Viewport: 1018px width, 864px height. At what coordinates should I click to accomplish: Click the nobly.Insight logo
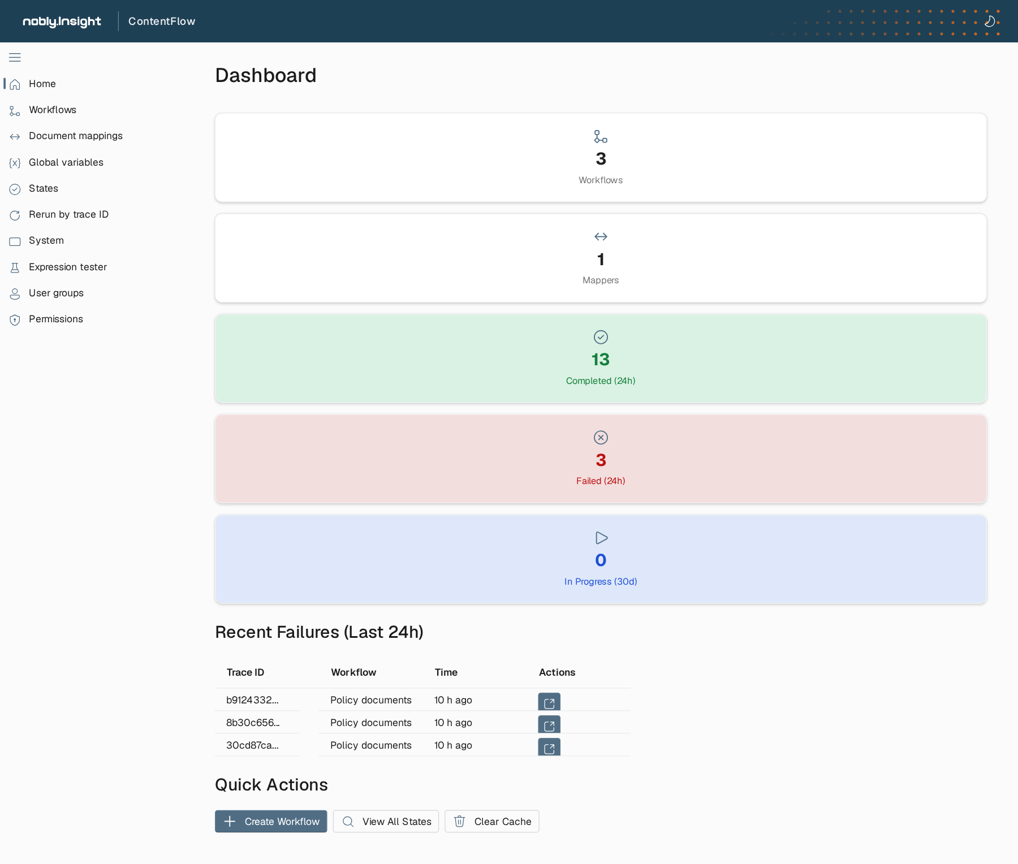pos(62,21)
